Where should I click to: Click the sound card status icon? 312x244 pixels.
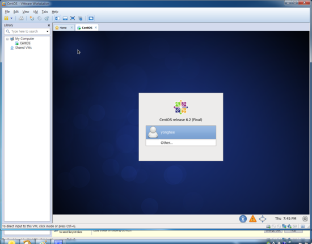289,226
